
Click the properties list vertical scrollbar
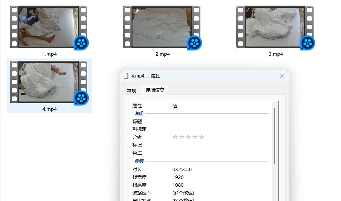tap(275, 136)
